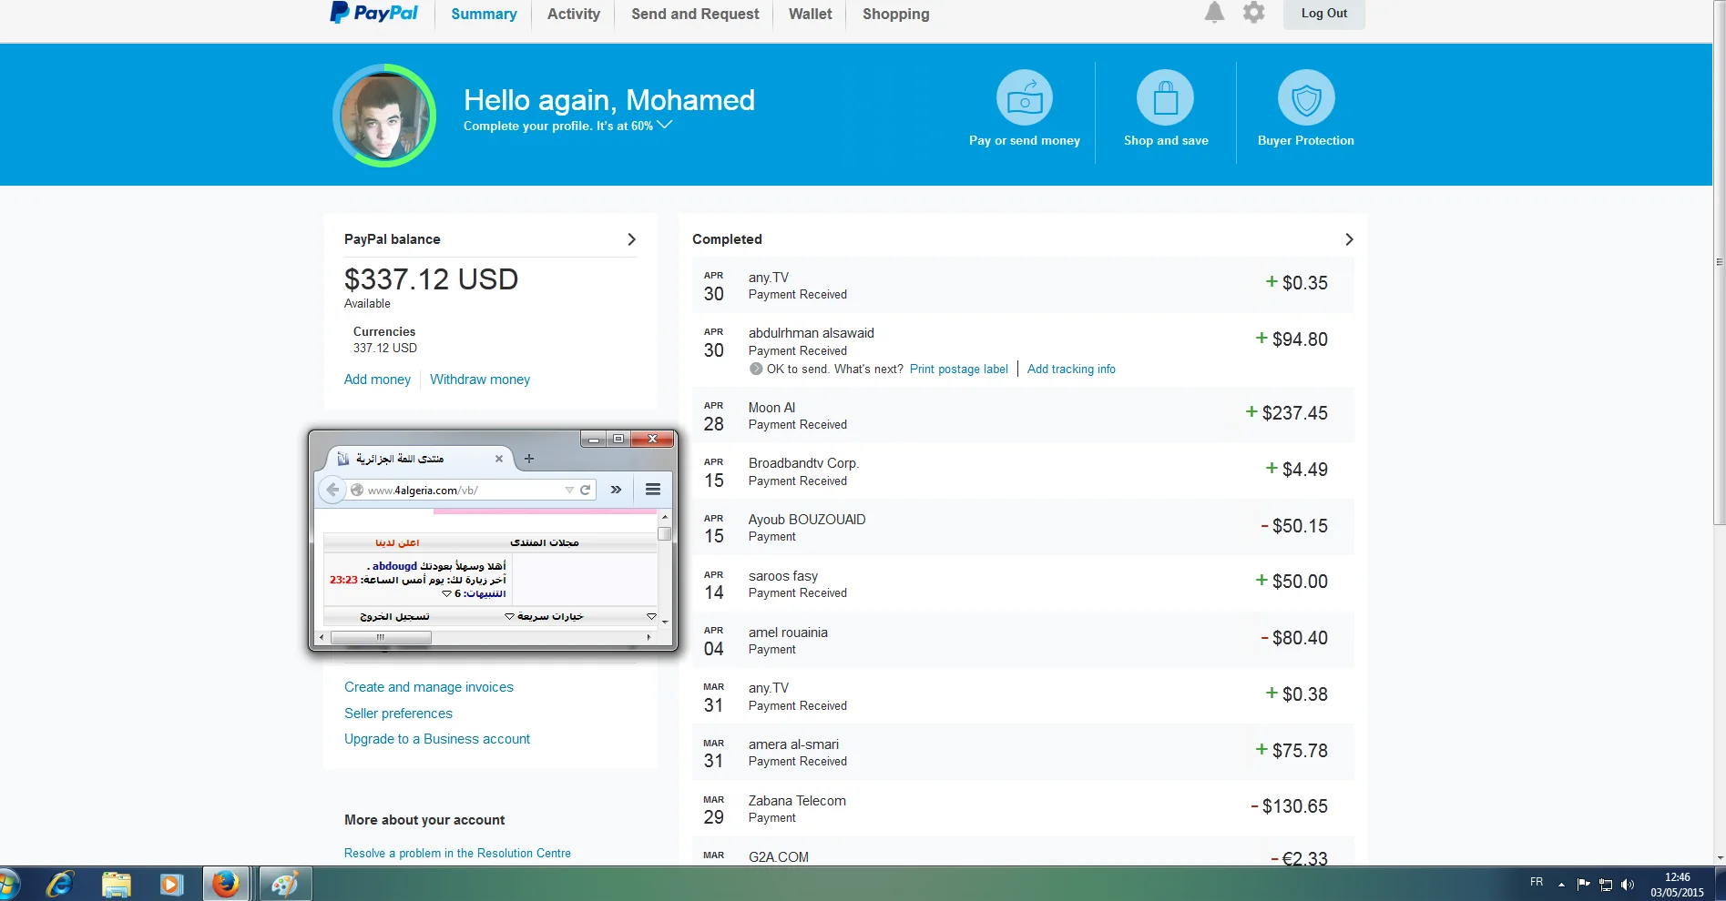Click the PayPal logo
The height and width of the screenshot is (901, 1726).
pos(374,13)
